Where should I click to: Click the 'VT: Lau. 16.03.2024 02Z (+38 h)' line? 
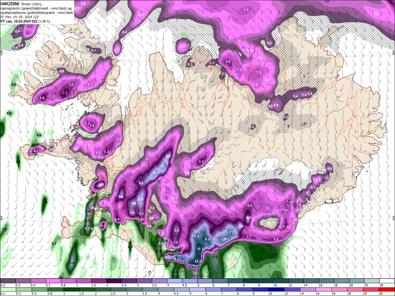coord(26,21)
